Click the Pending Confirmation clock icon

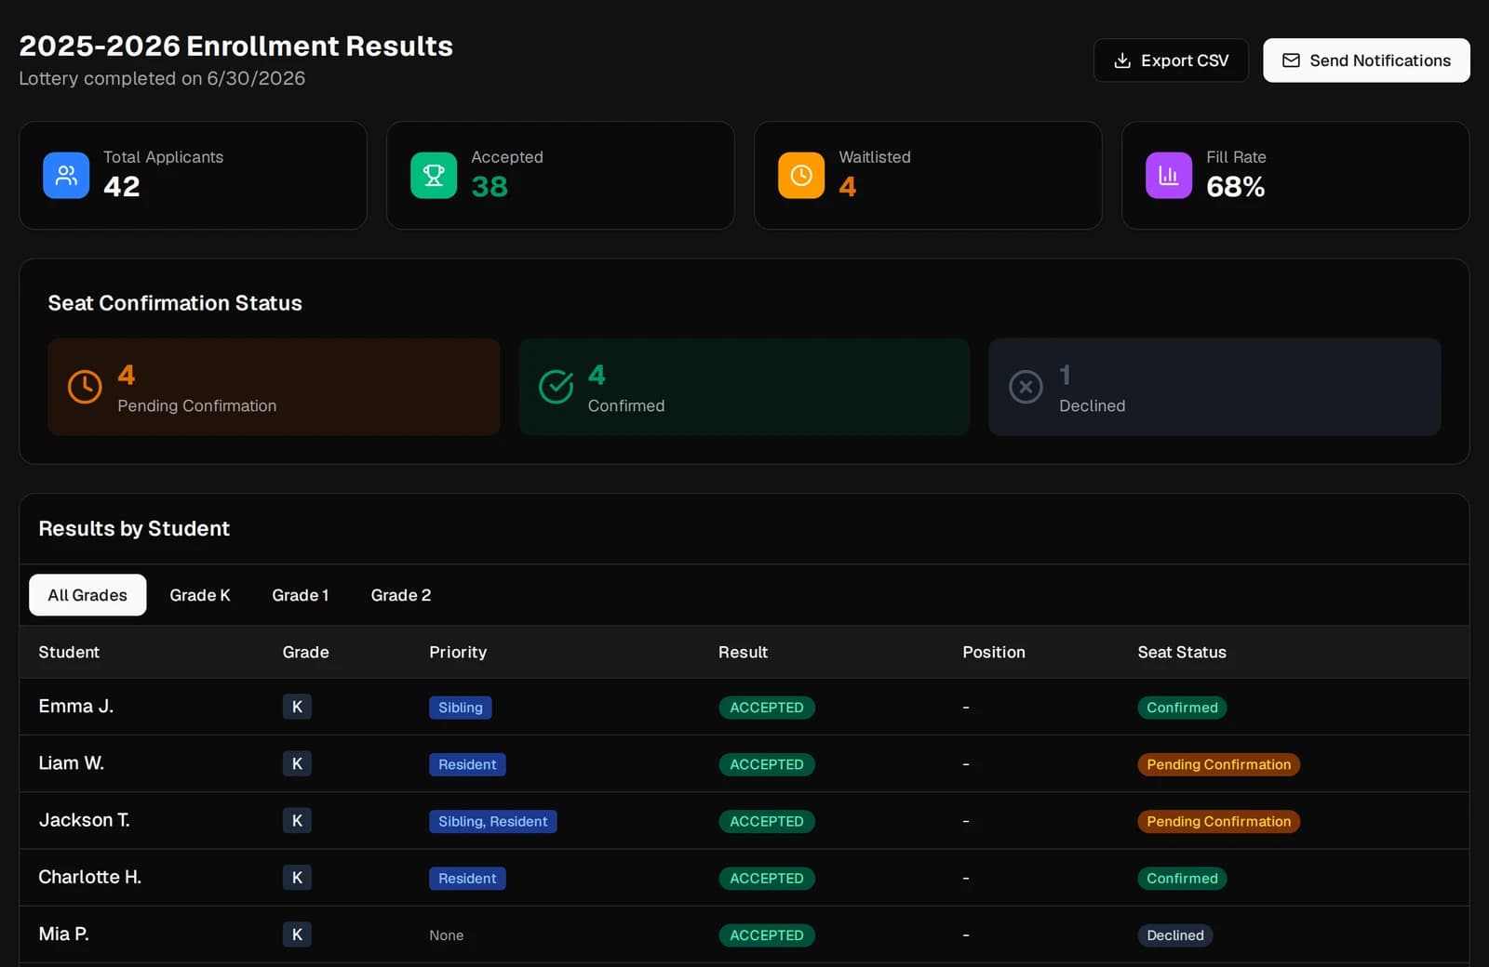(x=85, y=387)
